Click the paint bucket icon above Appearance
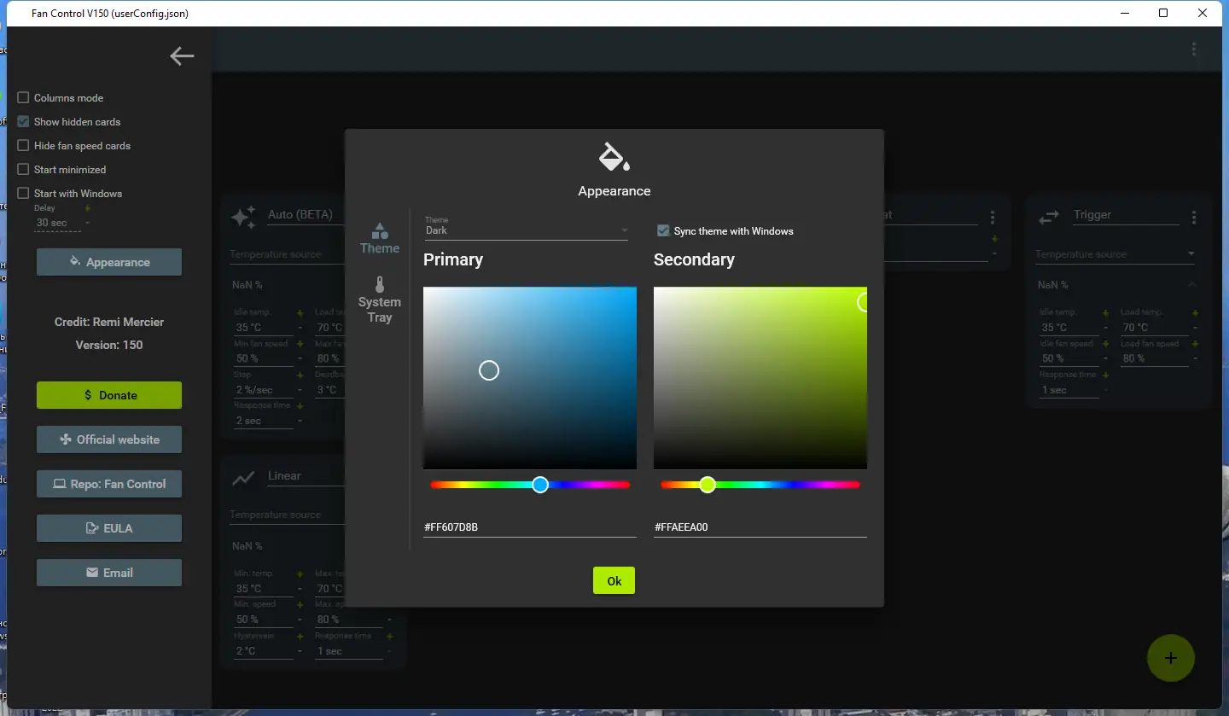This screenshot has height=716, width=1229. click(614, 157)
